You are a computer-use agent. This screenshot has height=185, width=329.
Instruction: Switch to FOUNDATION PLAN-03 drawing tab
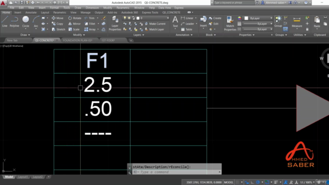click(78, 40)
